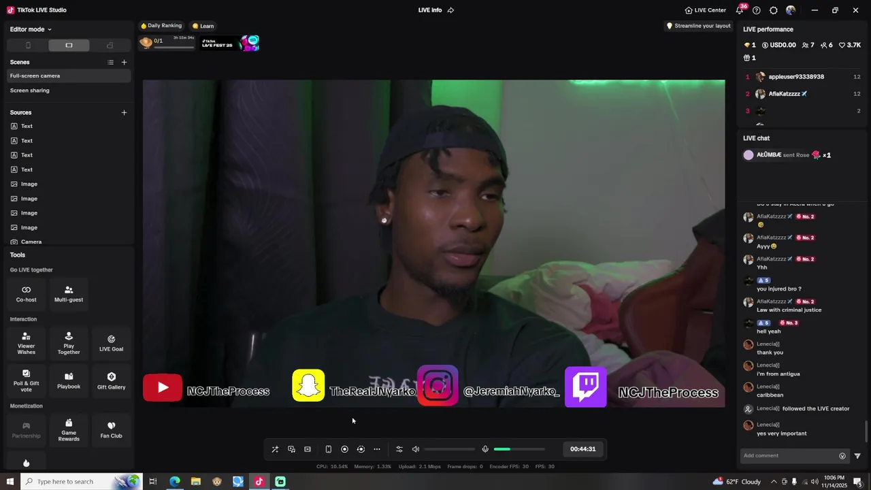This screenshot has width=871, height=490.
Task: Open the settings gear in title bar
Action: 774,10
